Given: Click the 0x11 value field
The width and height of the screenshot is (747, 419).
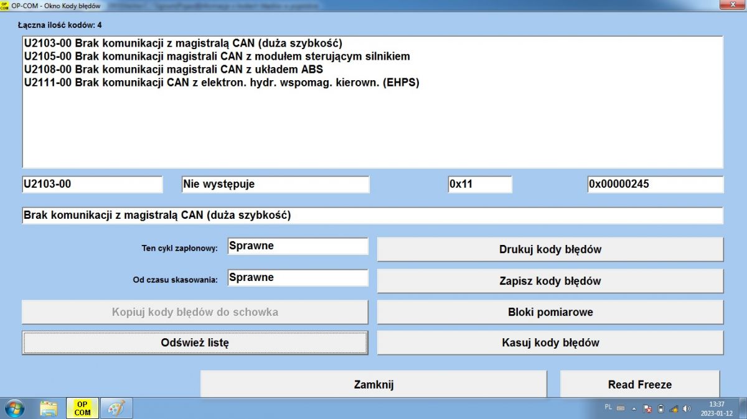Looking at the screenshot, I should 479,185.
